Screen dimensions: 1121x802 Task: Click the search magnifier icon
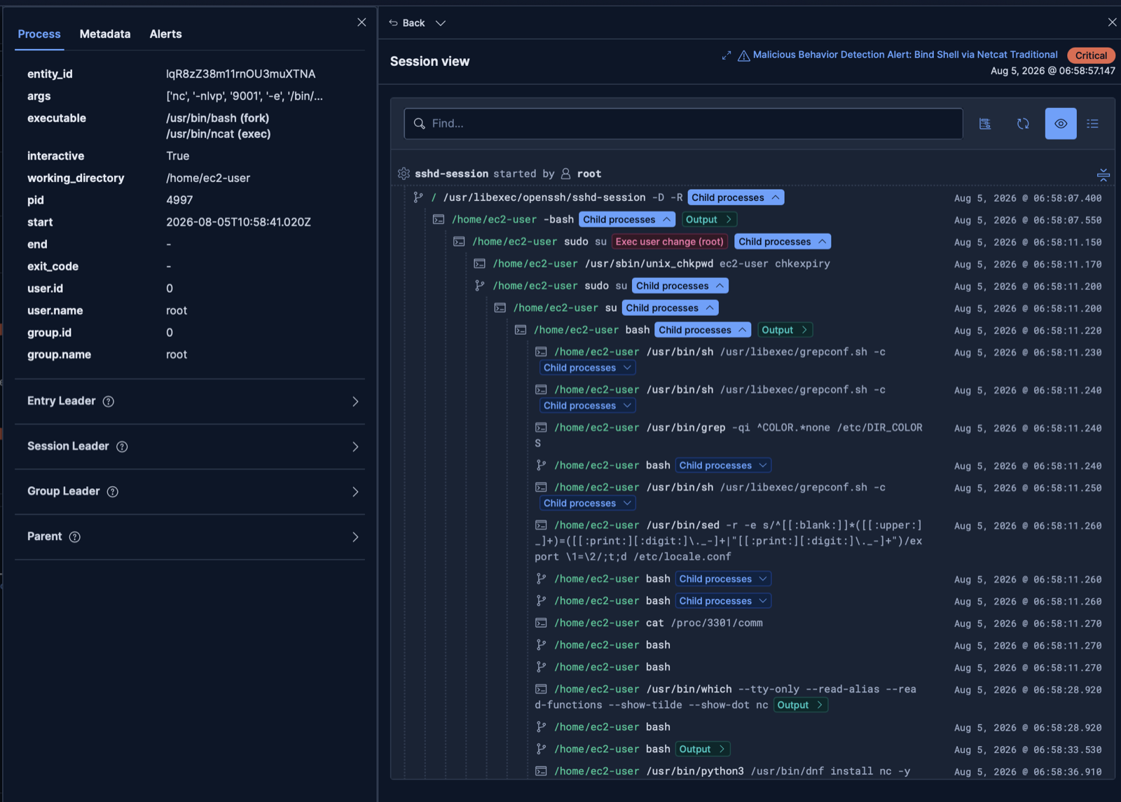[420, 123]
